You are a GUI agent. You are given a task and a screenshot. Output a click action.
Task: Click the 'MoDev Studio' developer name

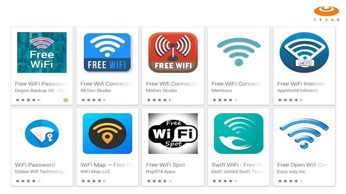161,90
